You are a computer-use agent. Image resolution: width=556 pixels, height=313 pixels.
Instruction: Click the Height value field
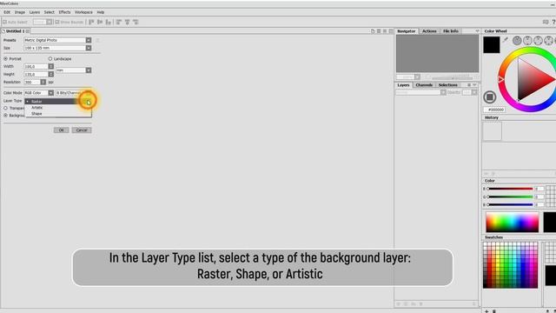[36, 74]
